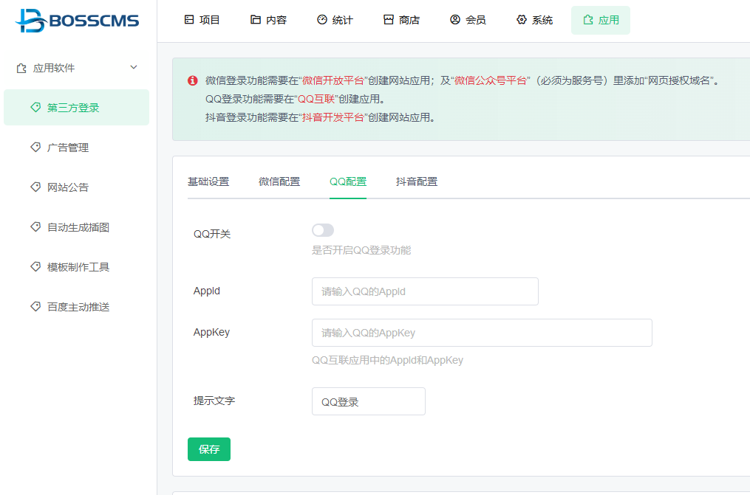Open 模板制作工具 in the sidebar
The height and width of the screenshot is (495, 750).
pos(78,267)
